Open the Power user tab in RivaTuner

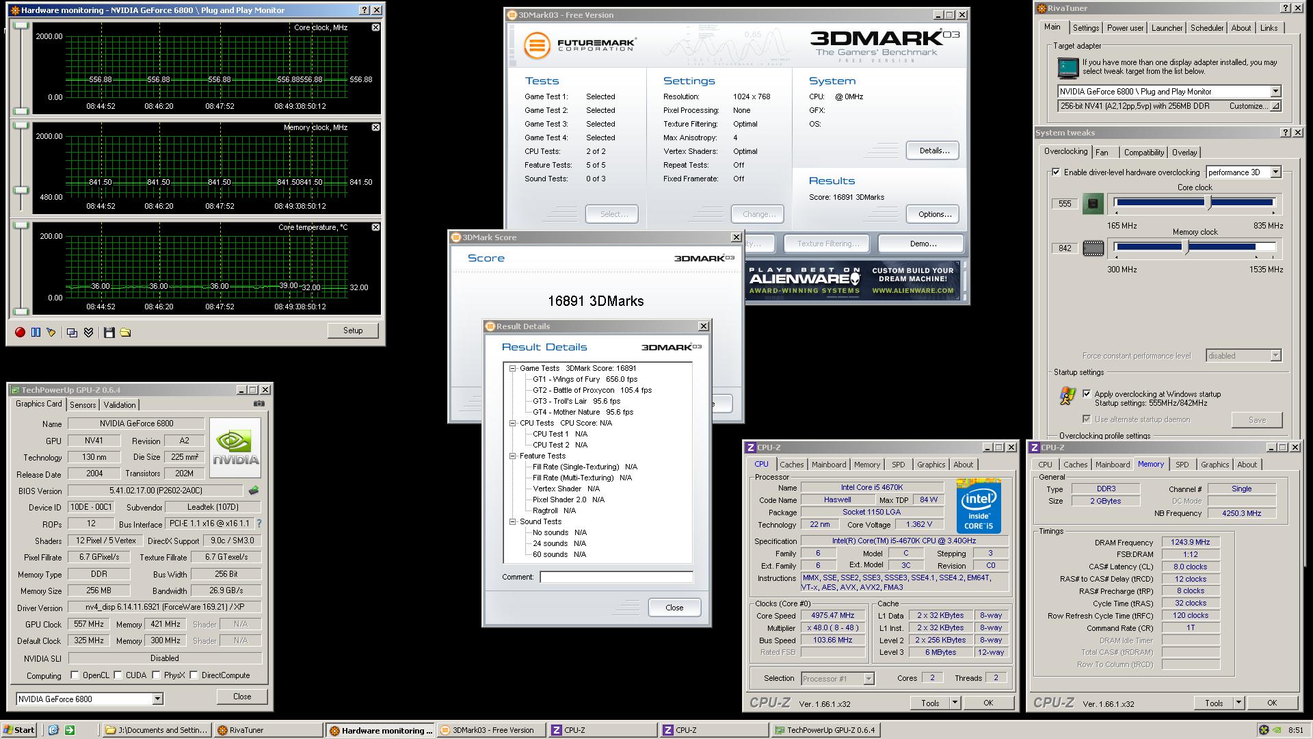(x=1125, y=28)
